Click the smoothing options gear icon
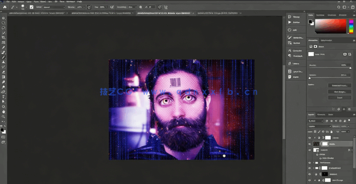This screenshot has width=356, height=184. pos(140,7)
